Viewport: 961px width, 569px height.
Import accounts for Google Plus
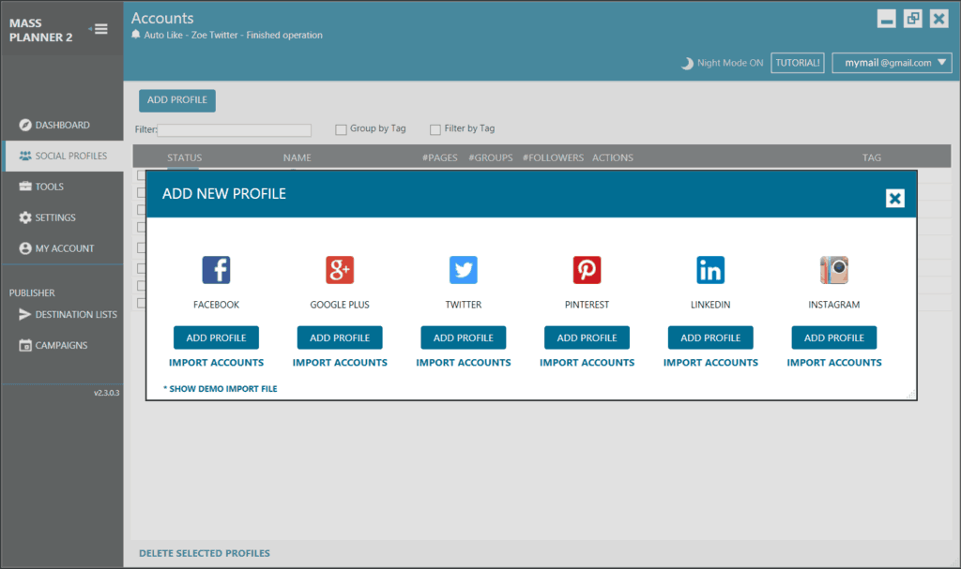[340, 363]
